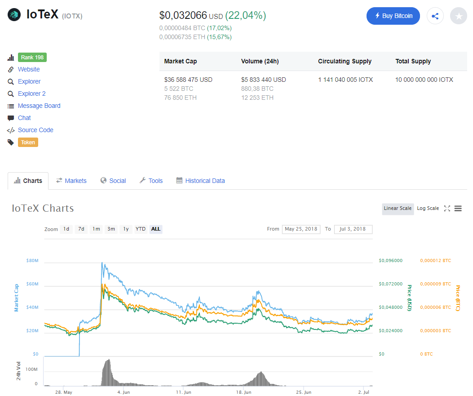The height and width of the screenshot is (396, 473).
Task: Click the $36 588 475 USD market cap value
Action: 188,80
